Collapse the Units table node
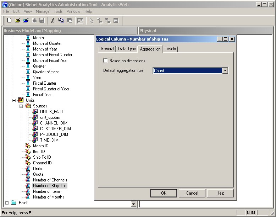 [x=14, y=100]
